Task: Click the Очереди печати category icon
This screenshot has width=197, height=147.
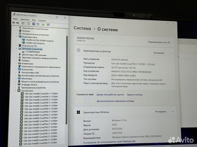Action: click(x=19, y=84)
